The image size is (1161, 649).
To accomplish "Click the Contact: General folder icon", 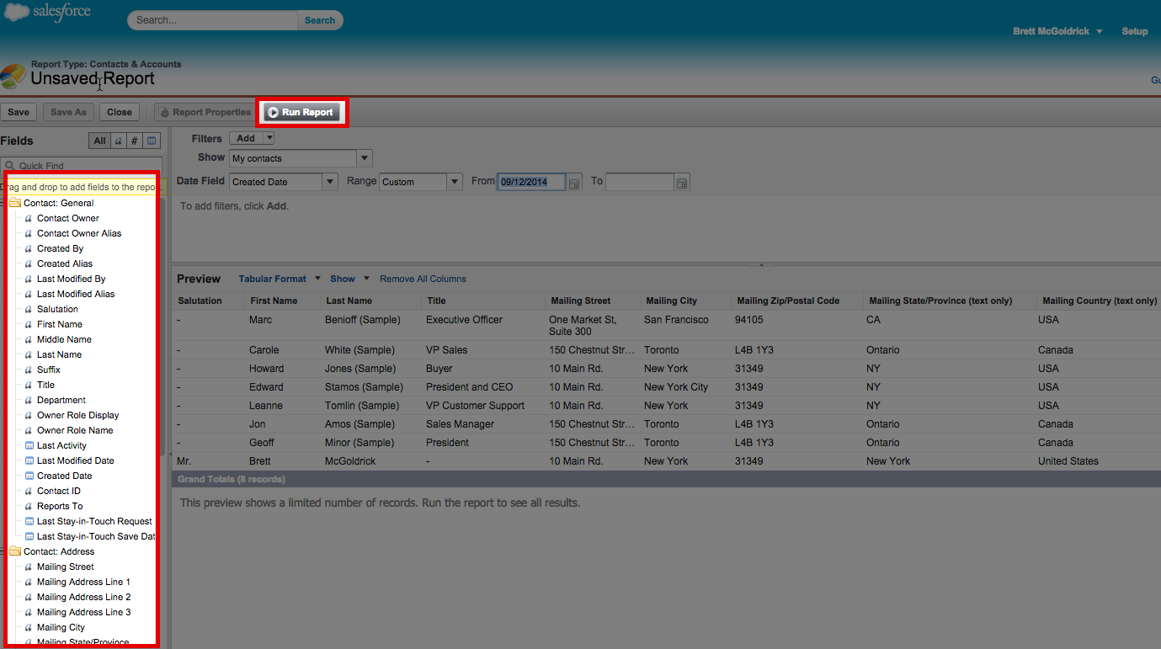I will (x=15, y=203).
